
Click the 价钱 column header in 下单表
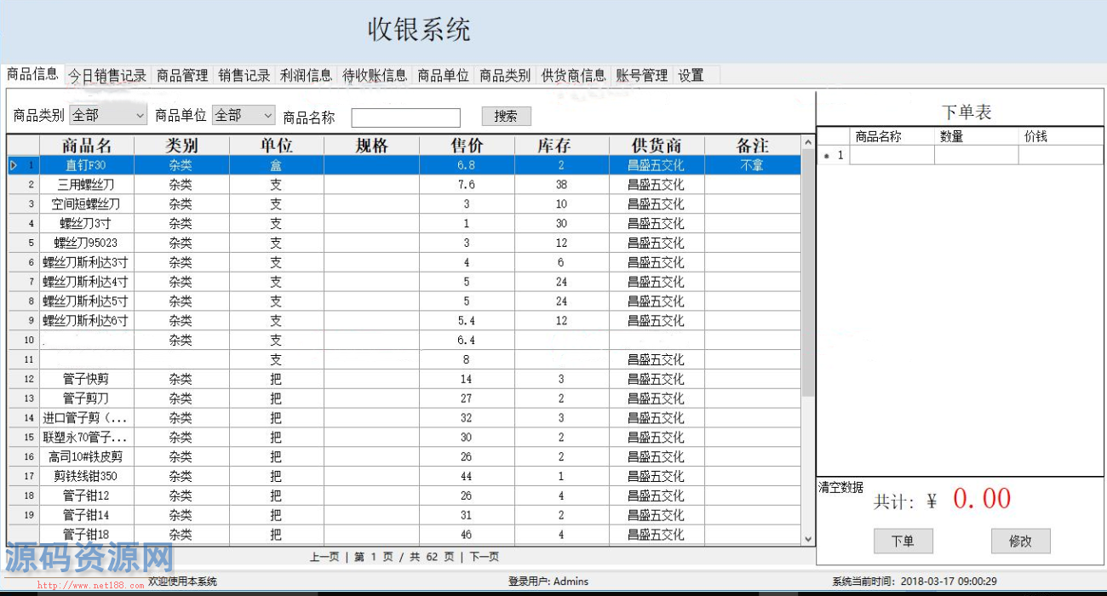[1060, 136]
